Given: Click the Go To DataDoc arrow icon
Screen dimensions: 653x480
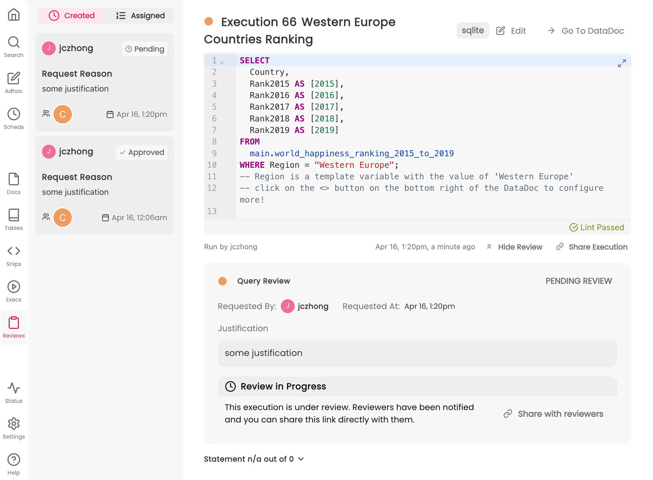Looking at the screenshot, I should (551, 31).
